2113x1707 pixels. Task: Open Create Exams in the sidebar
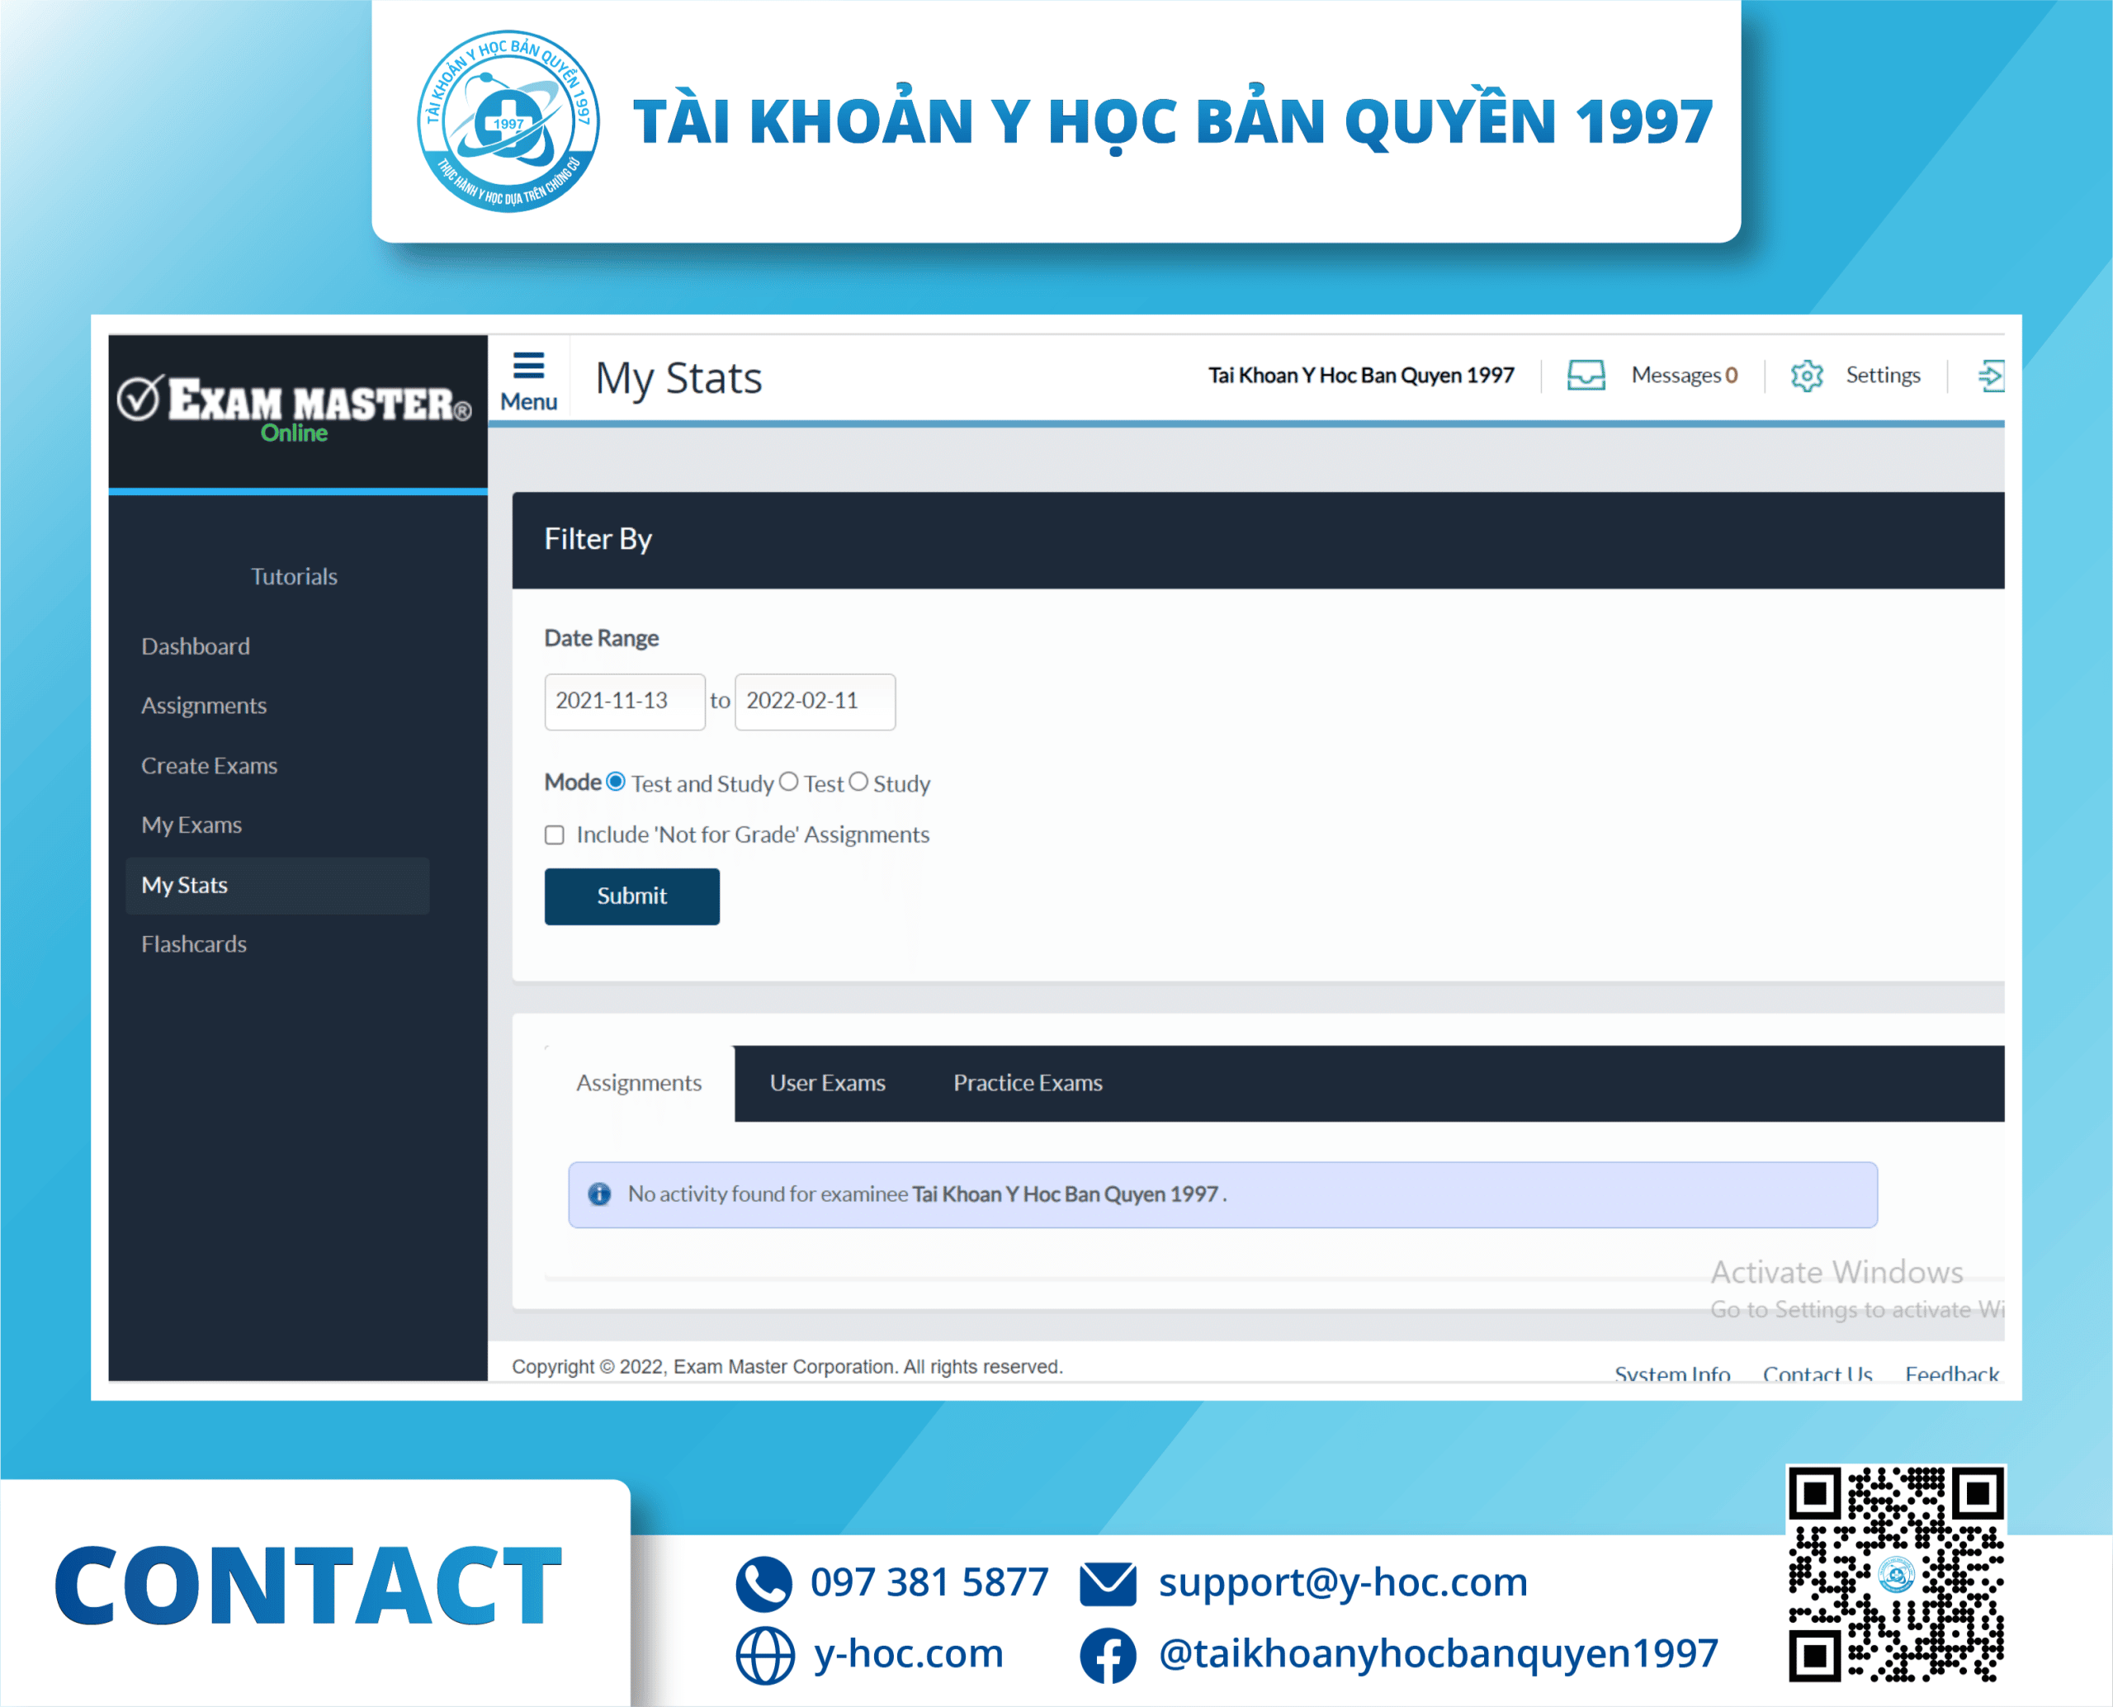(x=210, y=765)
